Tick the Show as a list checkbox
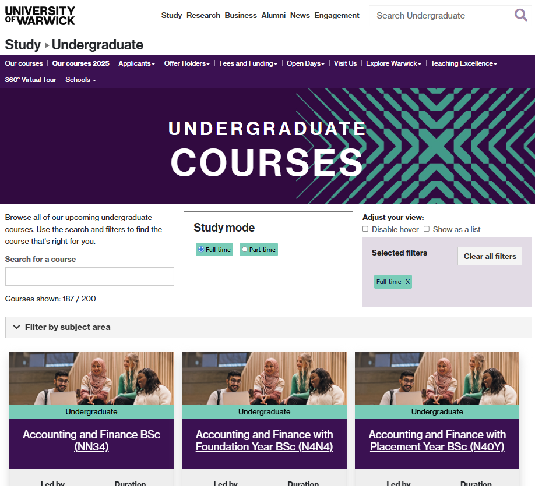The width and height of the screenshot is (535, 486). 427,229
